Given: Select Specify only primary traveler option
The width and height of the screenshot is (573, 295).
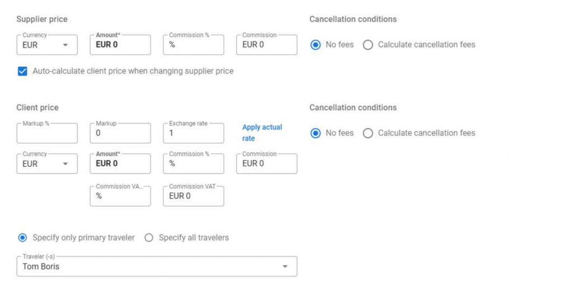Looking at the screenshot, I should pyautogui.click(x=22, y=237).
